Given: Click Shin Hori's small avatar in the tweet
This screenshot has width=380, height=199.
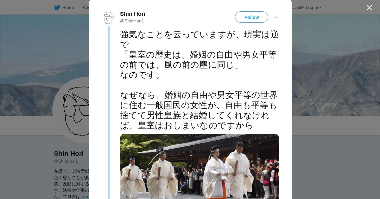Looking at the screenshot, I should [109, 18].
